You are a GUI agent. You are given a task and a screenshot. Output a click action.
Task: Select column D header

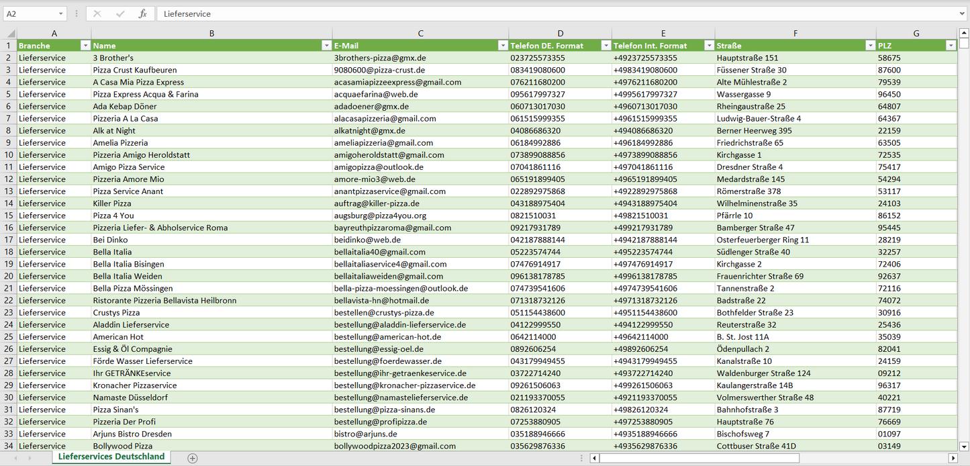(x=560, y=34)
